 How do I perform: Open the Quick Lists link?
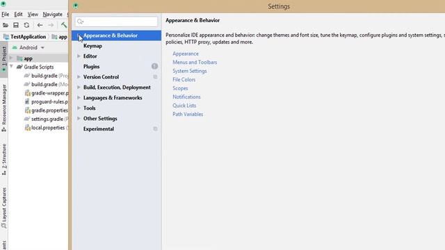pyautogui.click(x=184, y=106)
